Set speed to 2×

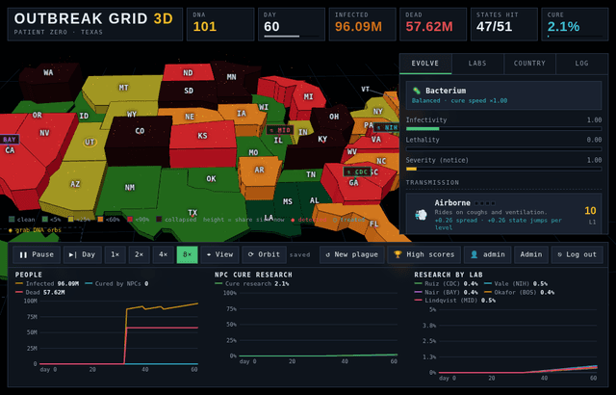[x=139, y=254]
